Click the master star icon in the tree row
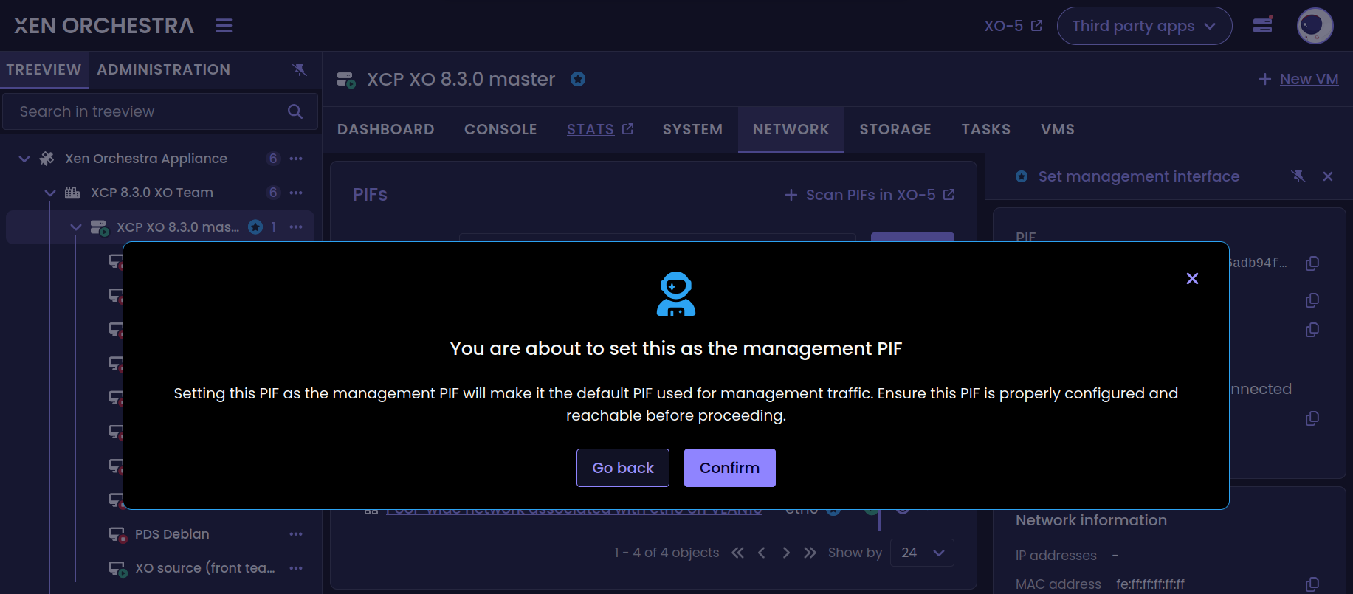The height and width of the screenshot is (594, 1353). [x=255, y=227]
